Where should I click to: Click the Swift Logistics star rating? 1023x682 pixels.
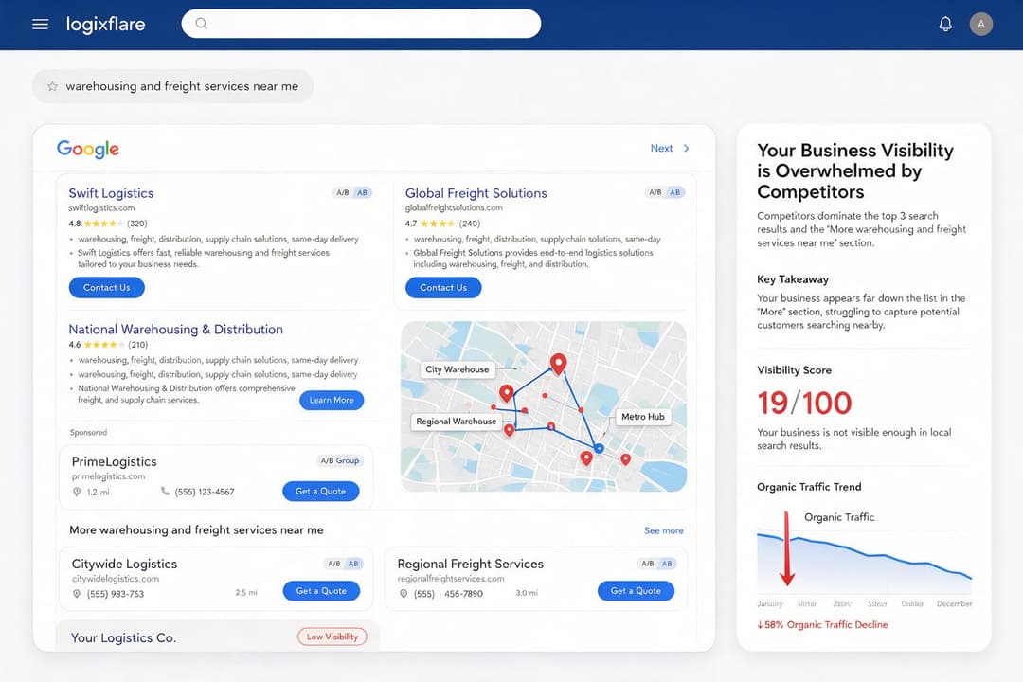pyautogui.click(x=103, y=224)
